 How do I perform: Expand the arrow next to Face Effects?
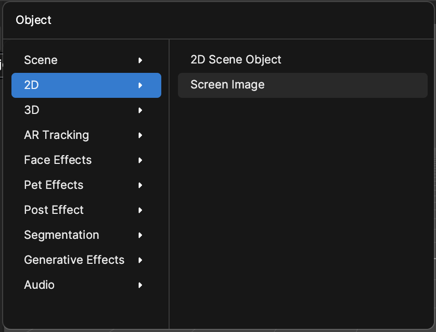tap(140, 160)
